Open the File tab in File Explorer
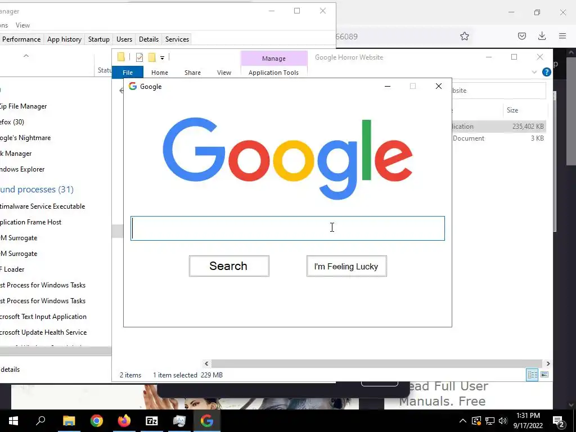The image size is (576, 432). coord(128,73)
